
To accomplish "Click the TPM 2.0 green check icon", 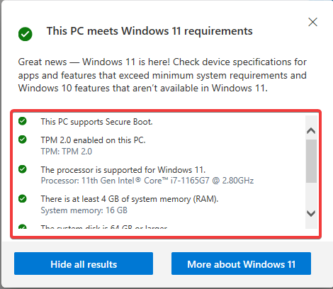I will pos(23,140).
